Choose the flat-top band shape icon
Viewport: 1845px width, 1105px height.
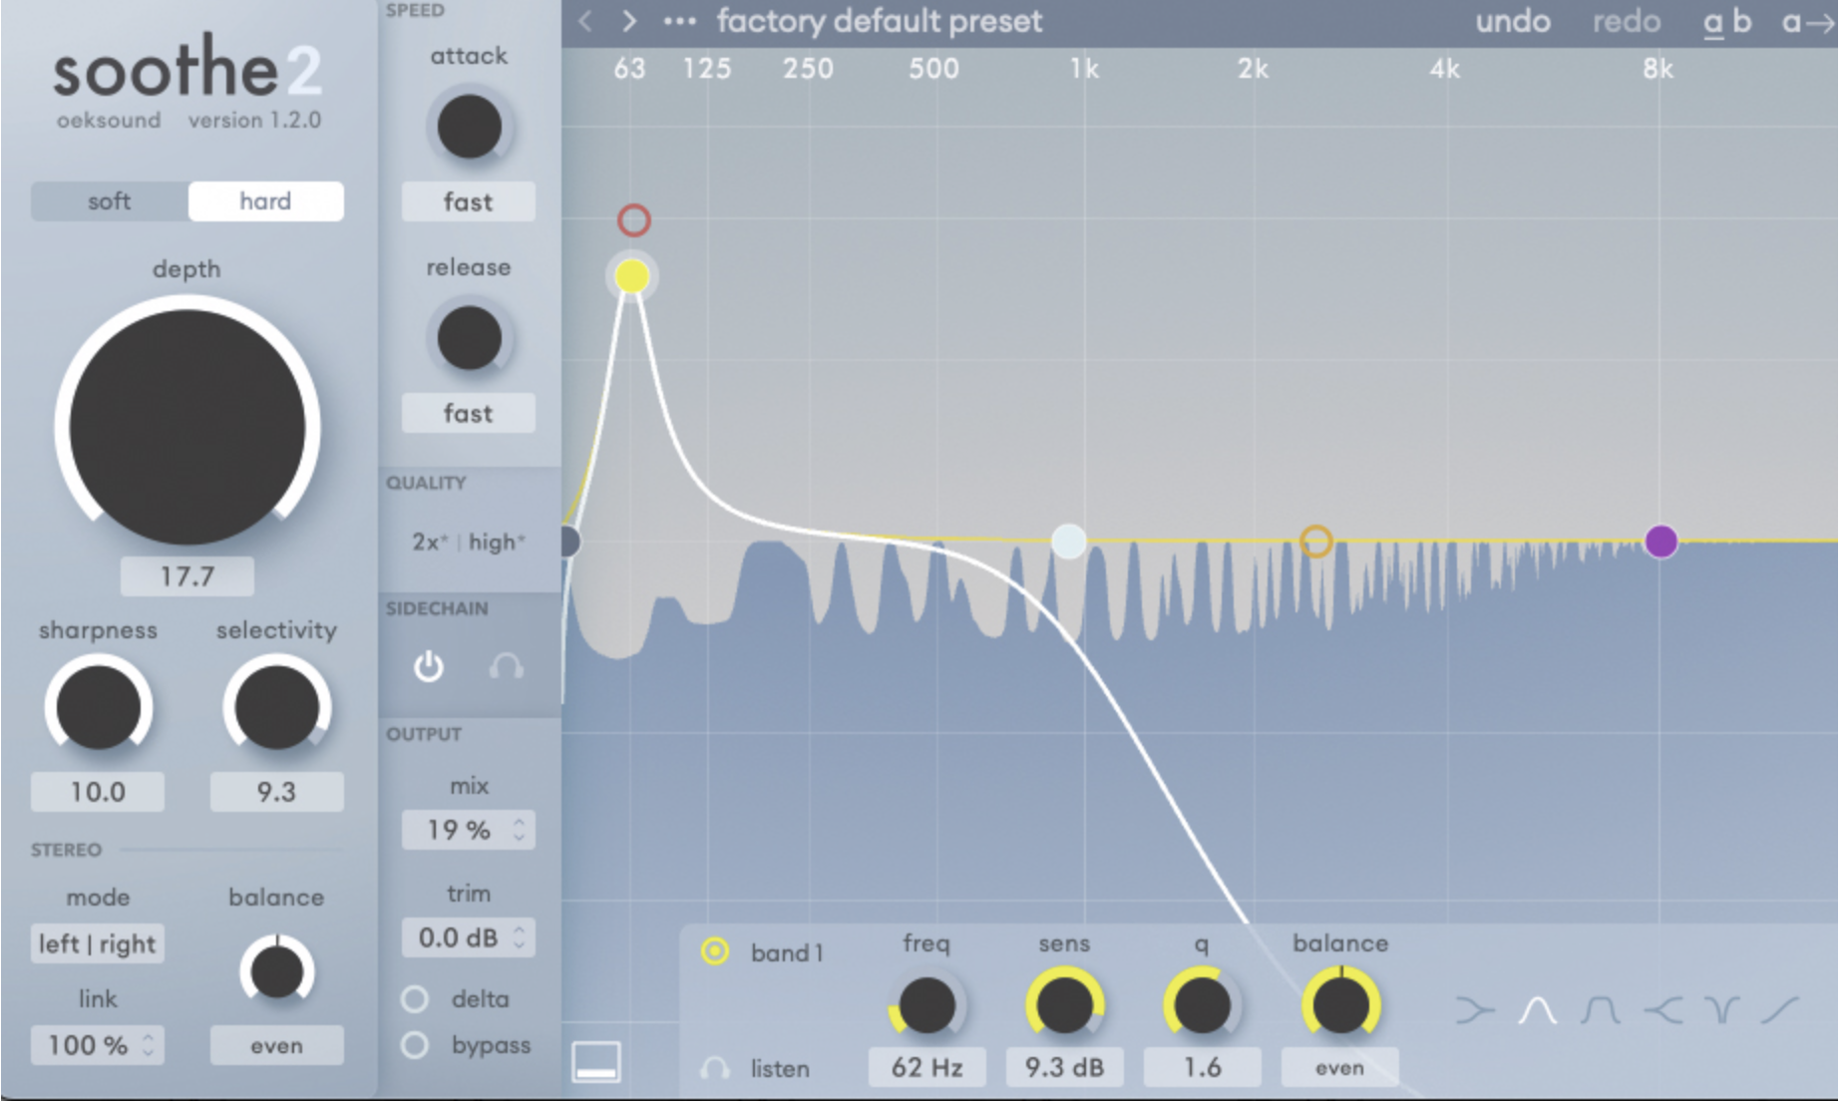pos(1601,1009)
